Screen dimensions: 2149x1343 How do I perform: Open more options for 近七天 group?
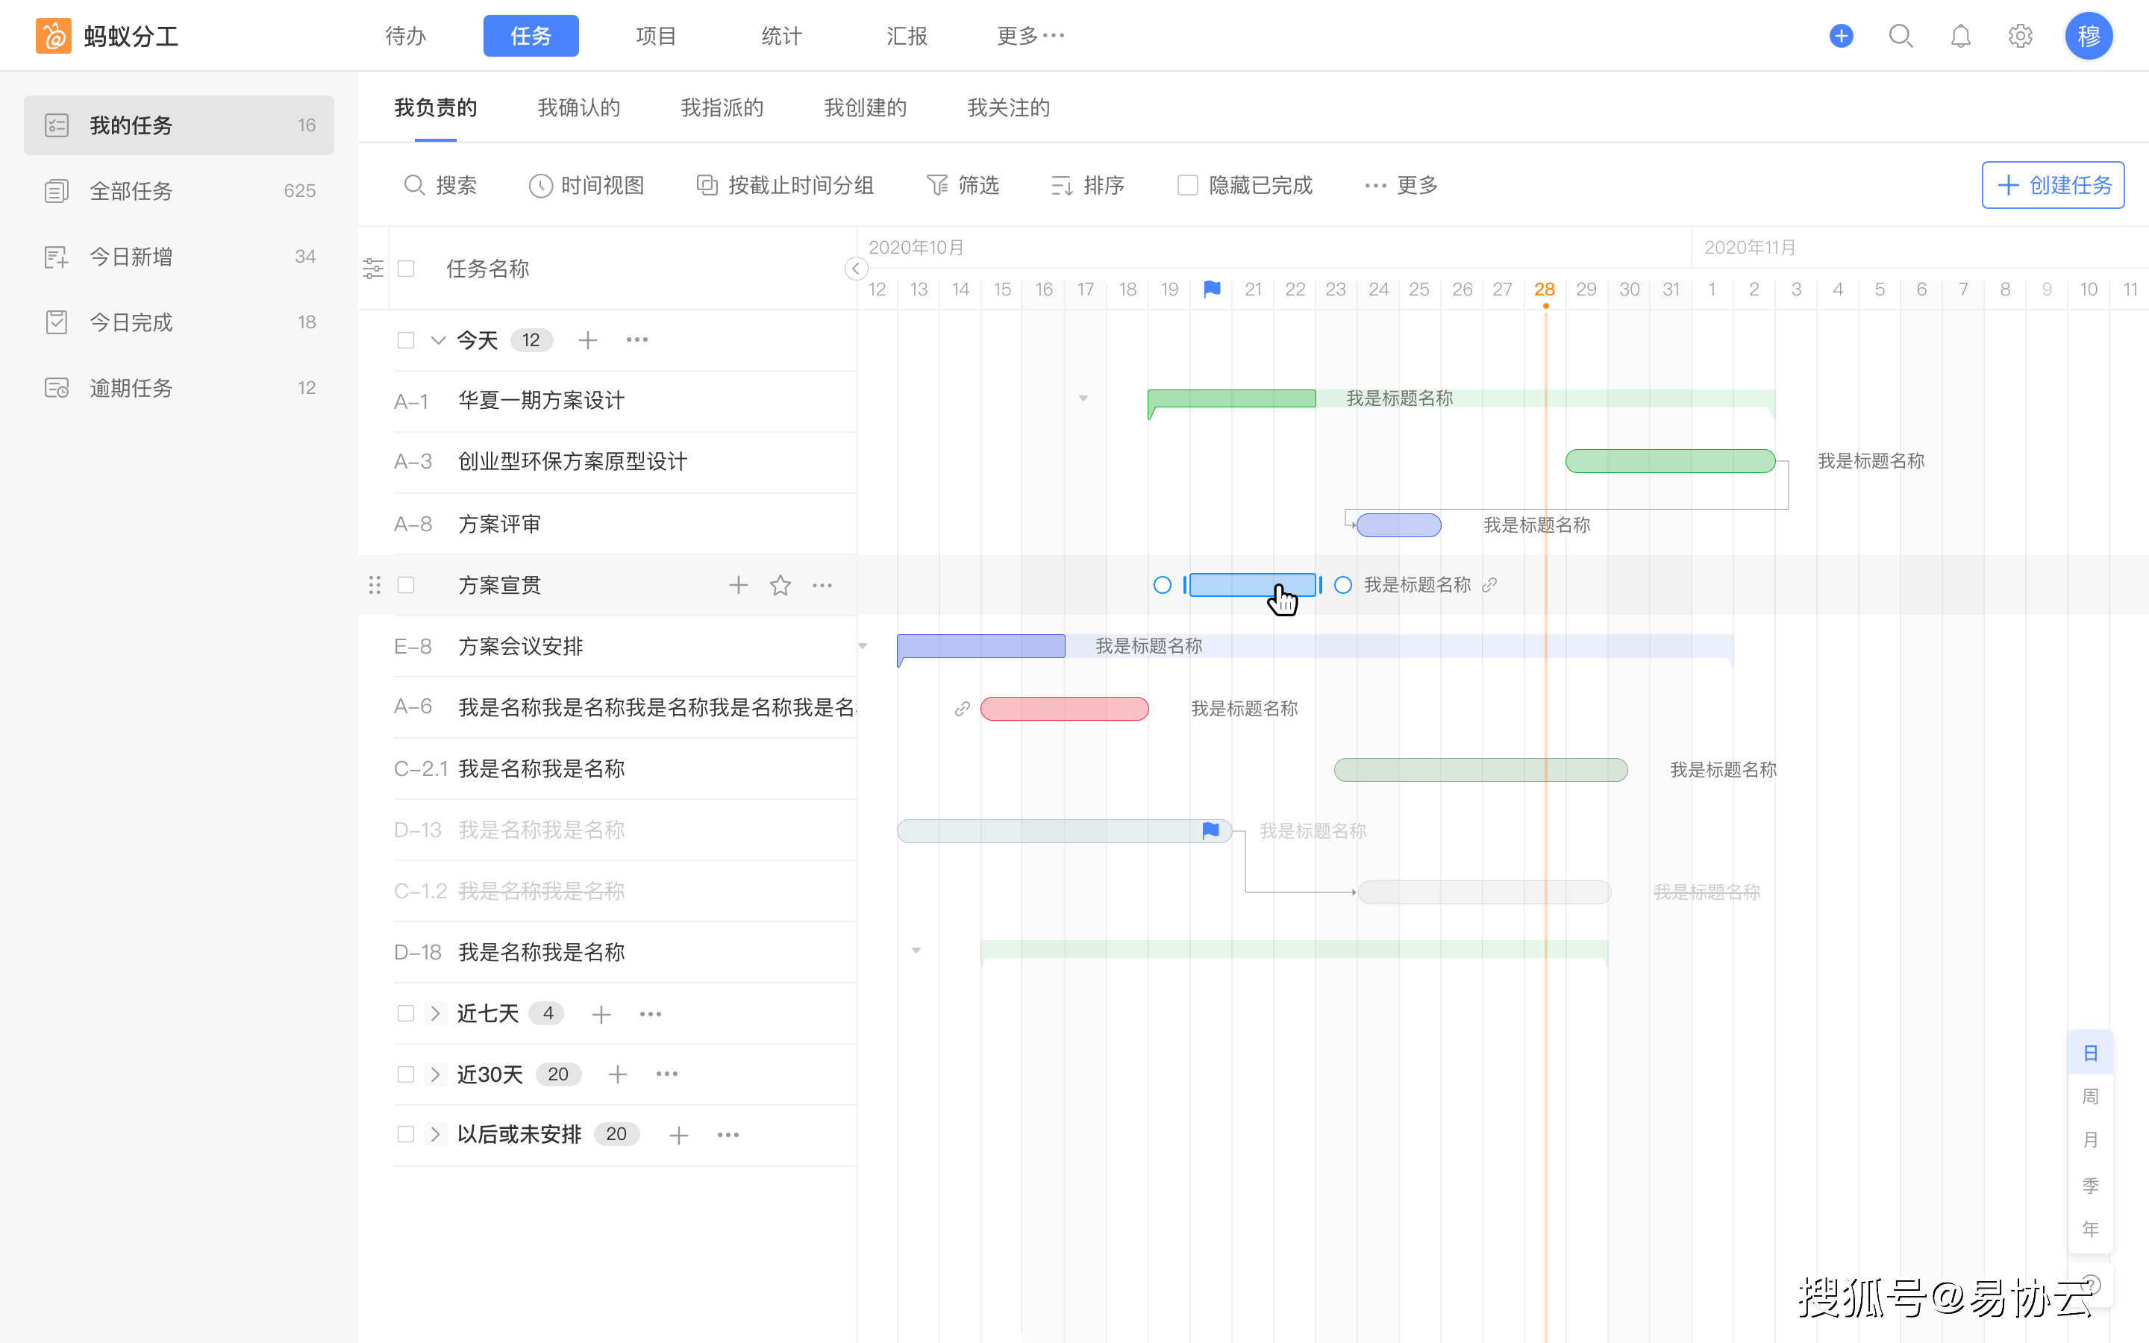650,1013
